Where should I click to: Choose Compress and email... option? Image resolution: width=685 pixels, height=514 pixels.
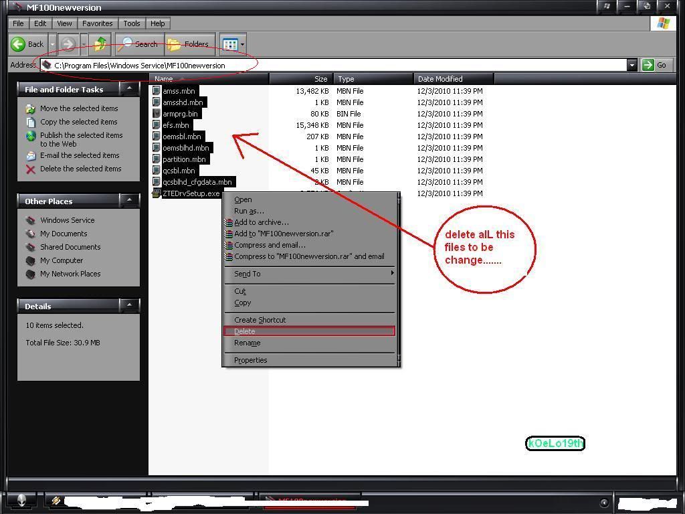coord(310,245)
